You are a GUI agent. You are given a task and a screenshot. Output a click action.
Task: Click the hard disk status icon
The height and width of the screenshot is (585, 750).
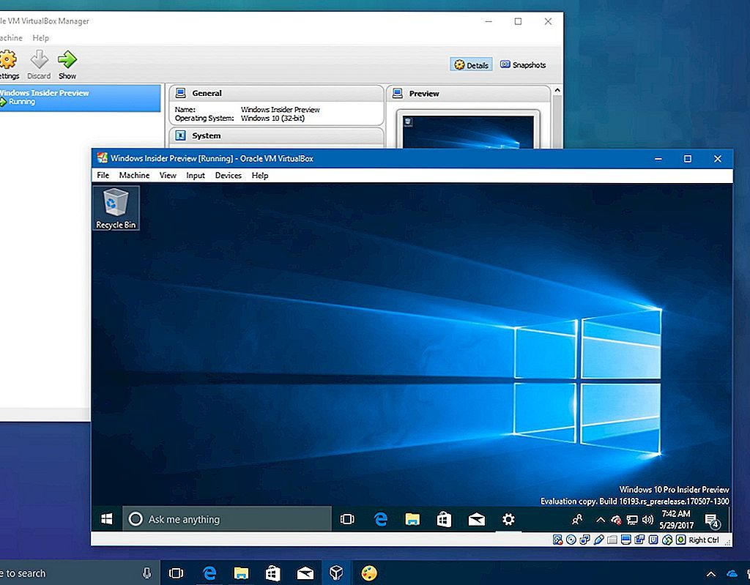coord(557,540)
